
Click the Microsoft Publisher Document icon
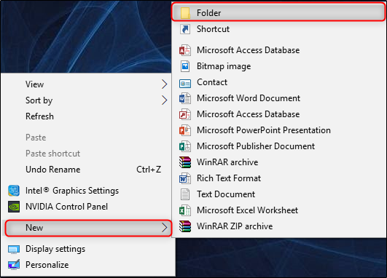(x=185, y=146)
